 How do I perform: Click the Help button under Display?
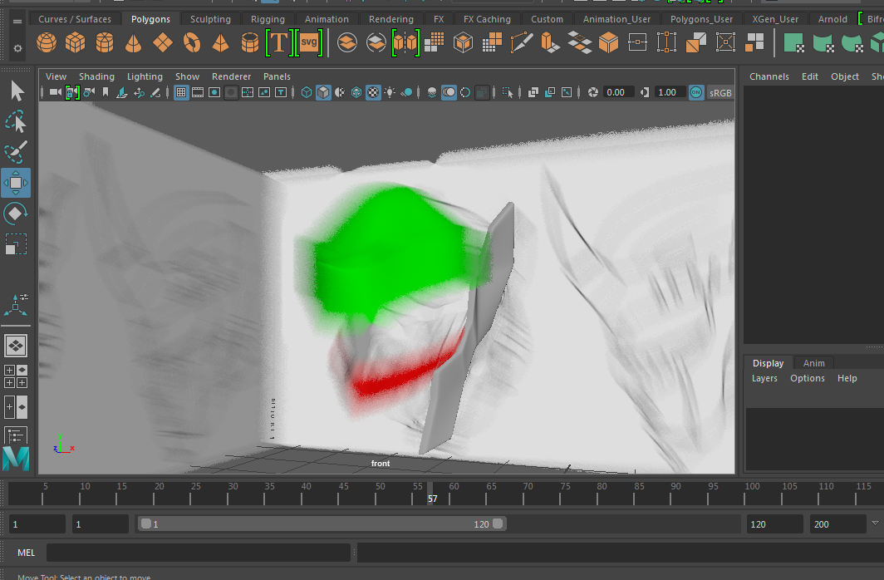[x=847, y=378]
